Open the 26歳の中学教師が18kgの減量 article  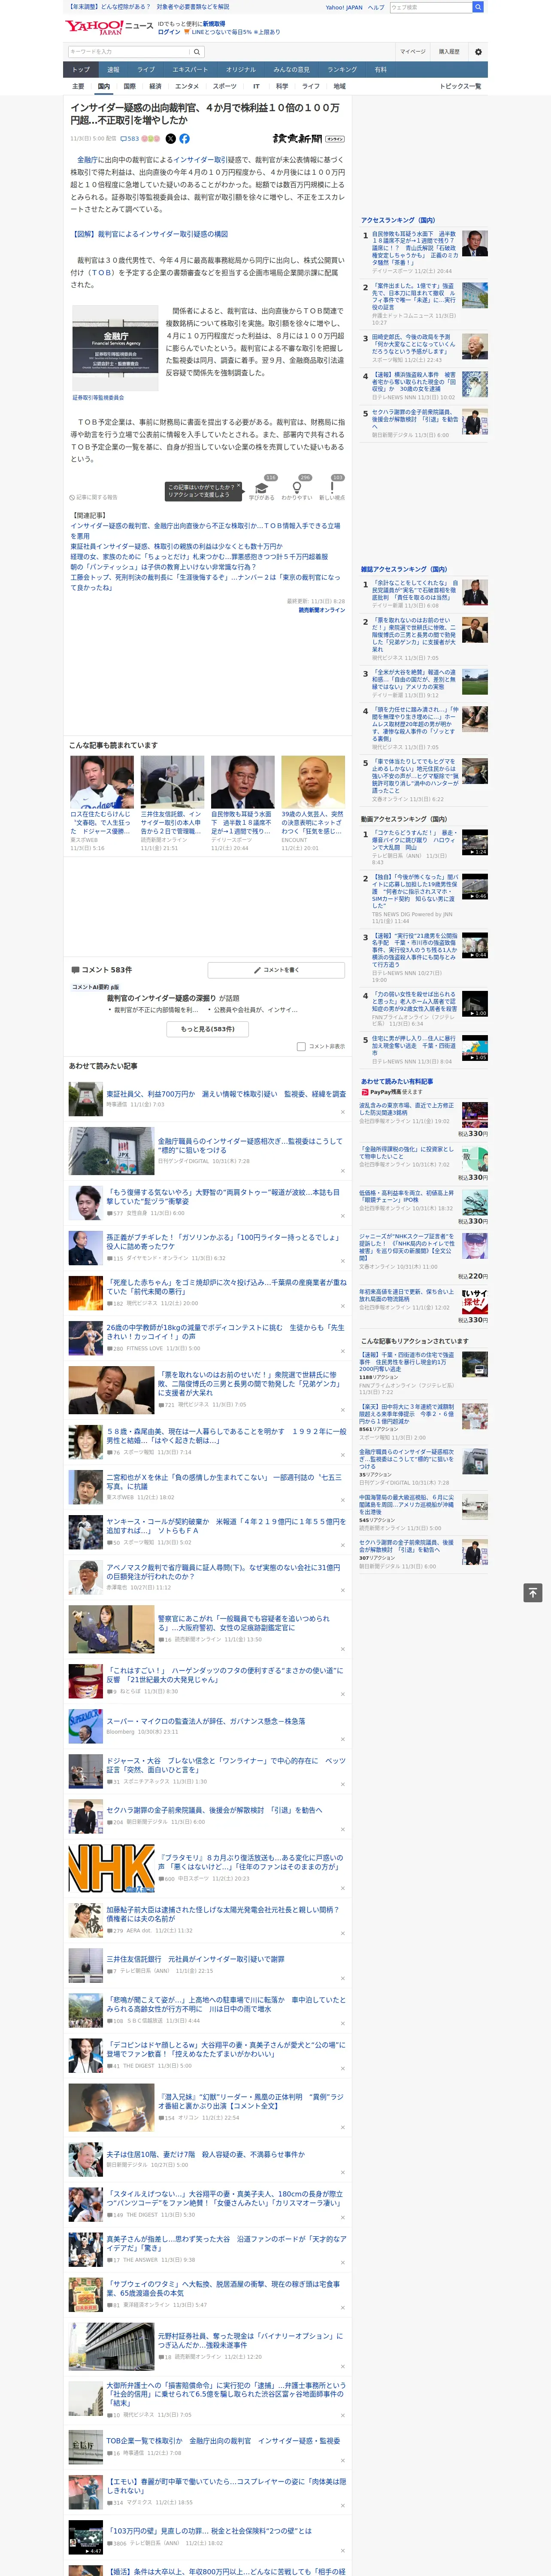[225, 1331]
